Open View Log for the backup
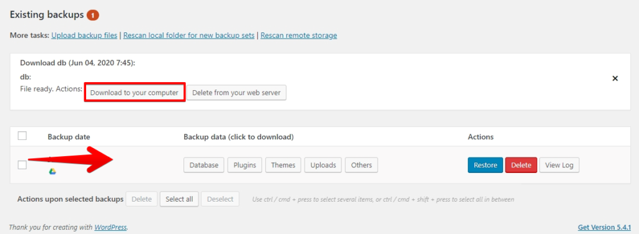This screenshot has width=639, height=234. [x=559, y=166]
